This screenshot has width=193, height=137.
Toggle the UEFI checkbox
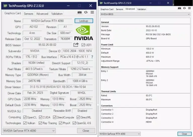[x=83, y=45]
